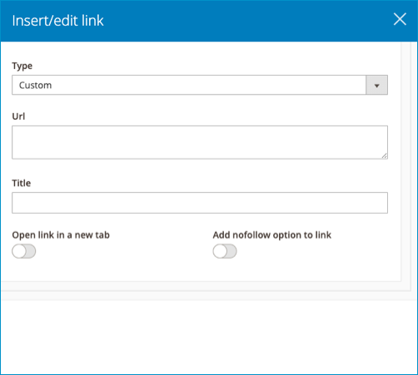Click the Insert/edit link heading text

[x=57, y=21]
